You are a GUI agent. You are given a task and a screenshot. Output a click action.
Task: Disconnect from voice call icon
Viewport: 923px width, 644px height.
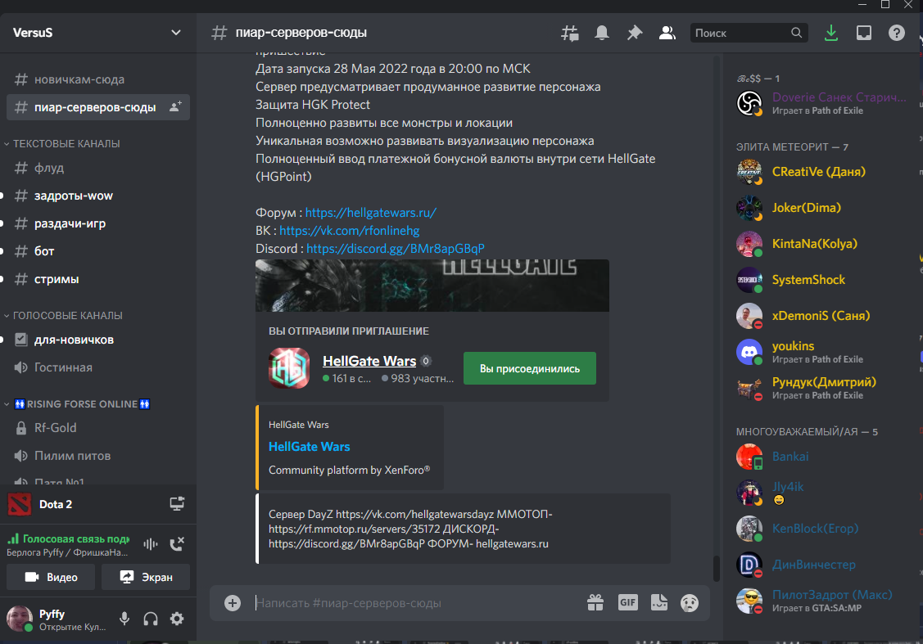click(x=177, y=544)
